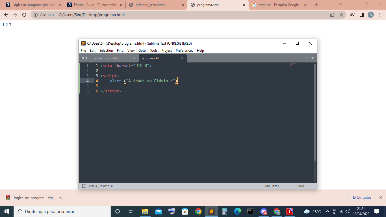Open tab list dropdown triangle in Sublime
Image resolution: width=386 pixels, height=217 pixels.
313,58
